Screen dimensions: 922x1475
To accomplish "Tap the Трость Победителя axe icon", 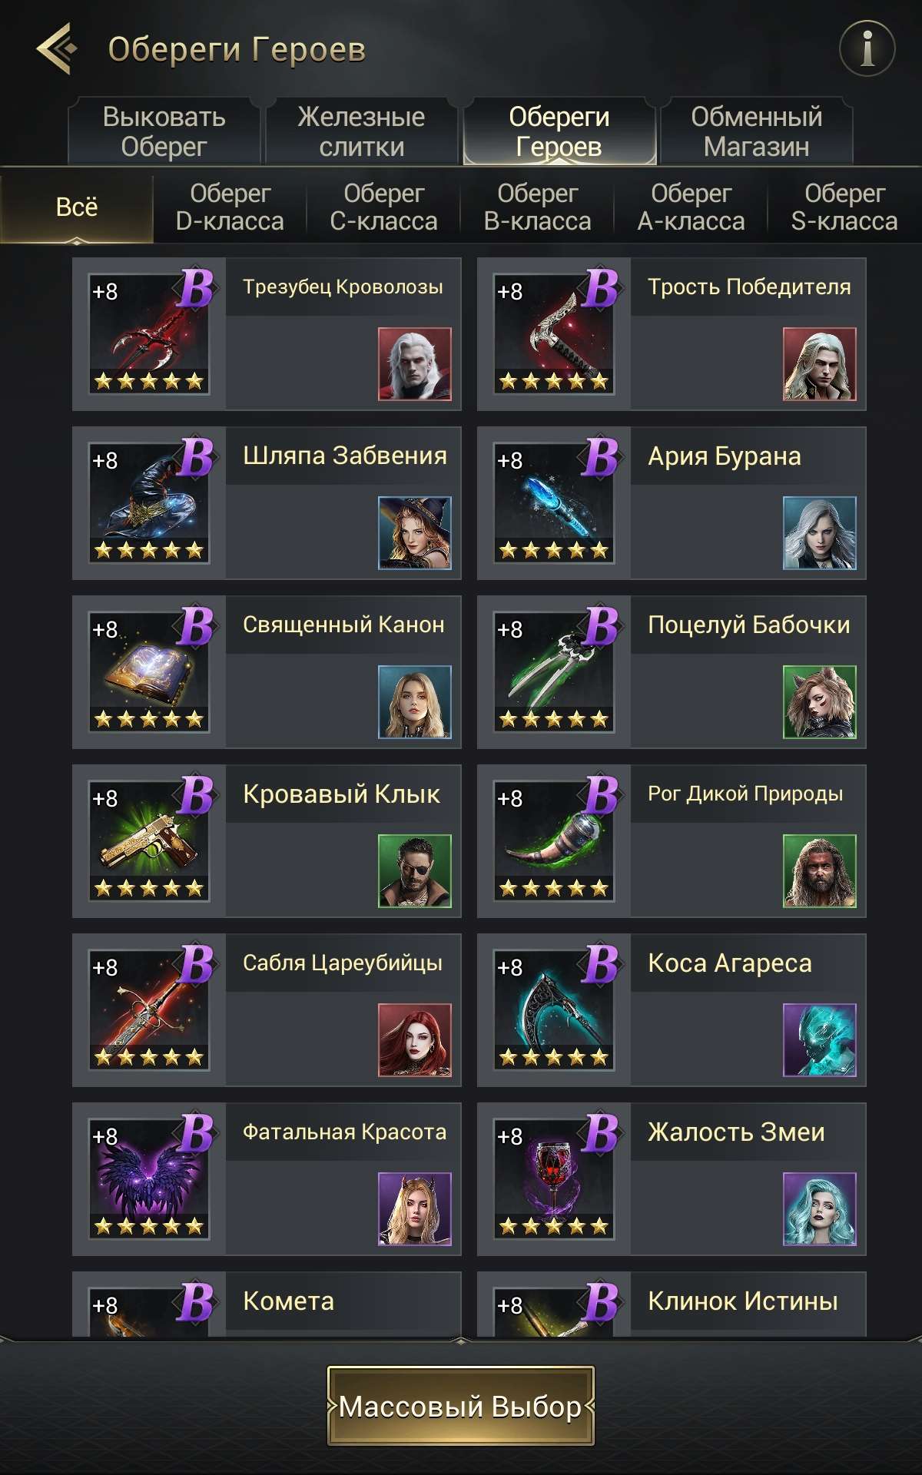I will click(554, 334).
